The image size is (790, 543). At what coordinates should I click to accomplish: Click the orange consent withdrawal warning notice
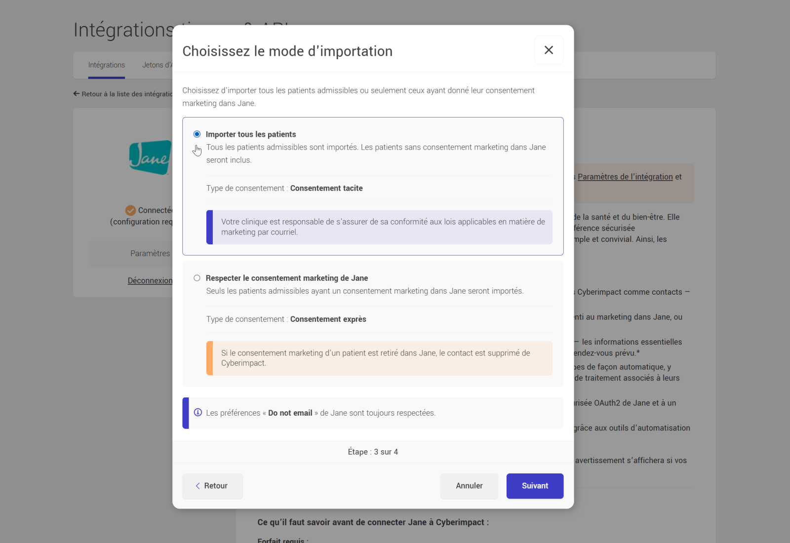(x=379, y=358)
